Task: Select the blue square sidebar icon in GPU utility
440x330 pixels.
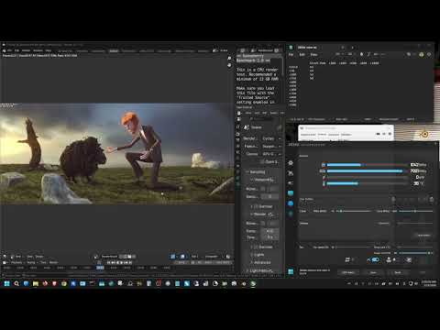Action: (x=291, y=193)
